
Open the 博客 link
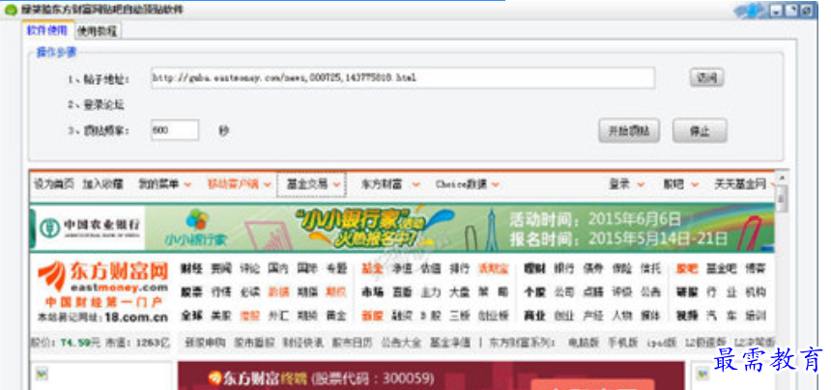[x=756, y=268]
